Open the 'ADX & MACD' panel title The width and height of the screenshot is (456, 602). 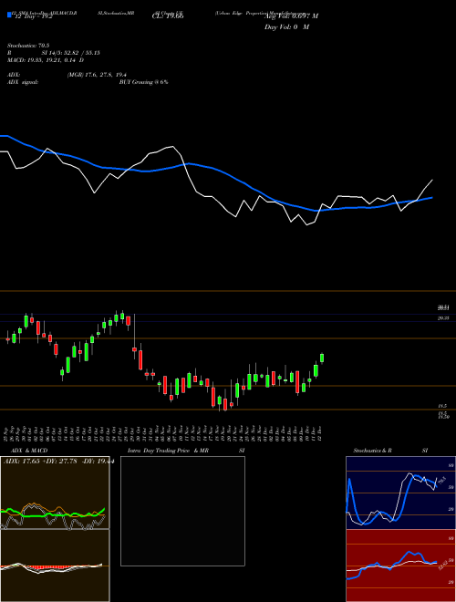click(29, 451)
